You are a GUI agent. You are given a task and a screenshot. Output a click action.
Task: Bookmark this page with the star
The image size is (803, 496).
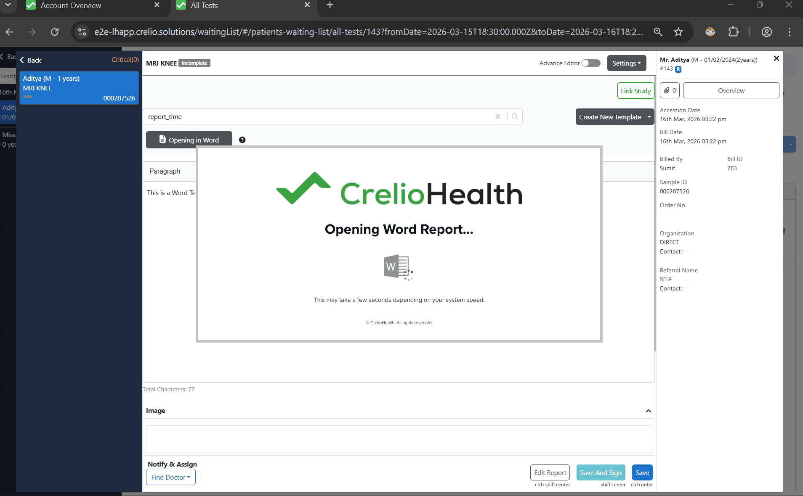click(x=678, y=32)
